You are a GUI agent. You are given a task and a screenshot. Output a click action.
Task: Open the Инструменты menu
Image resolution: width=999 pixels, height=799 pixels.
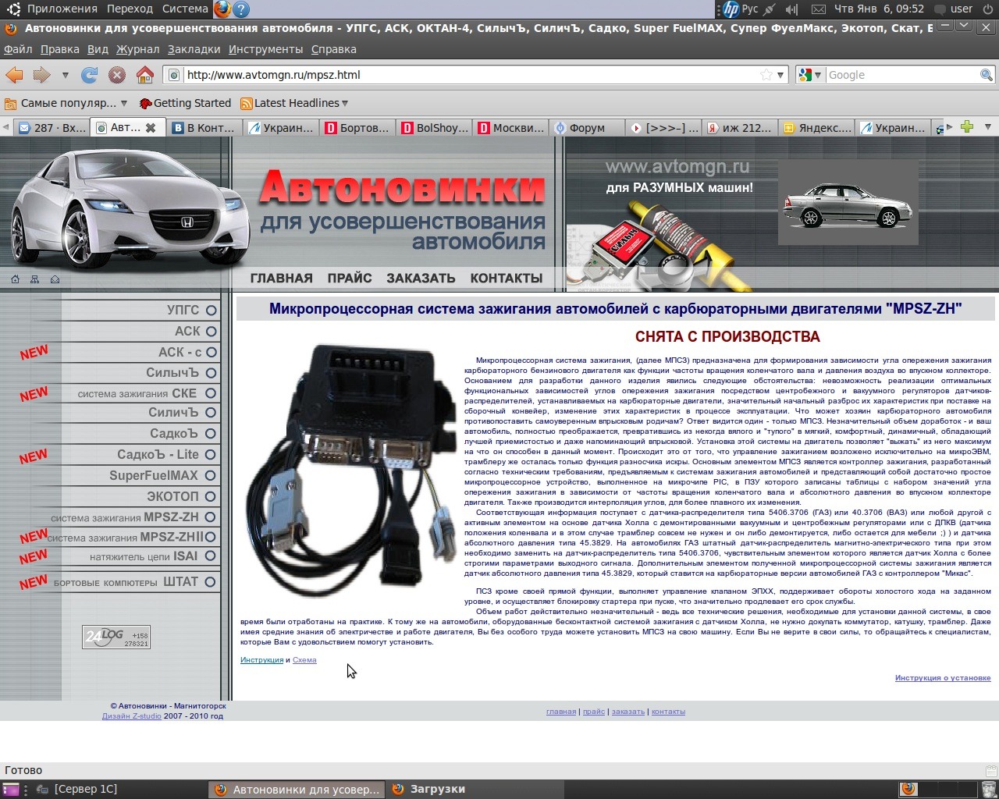coord(265,49)
